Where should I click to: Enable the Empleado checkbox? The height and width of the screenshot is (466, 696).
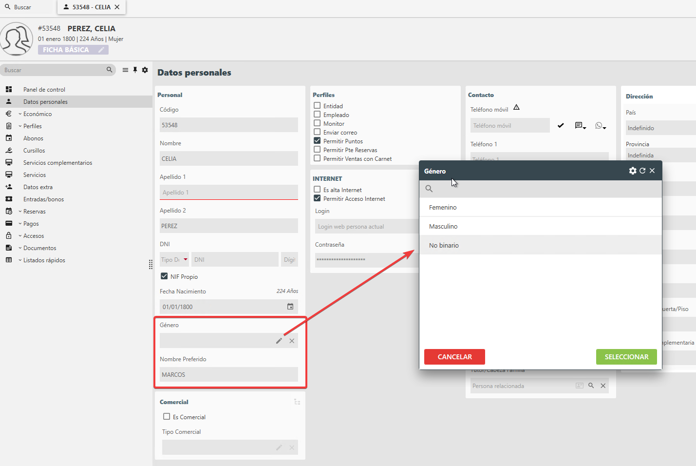pos(317,115)
